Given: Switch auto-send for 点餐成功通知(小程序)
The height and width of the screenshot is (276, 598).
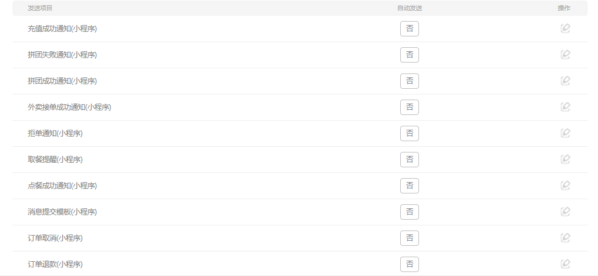Looking at the screenshot, I should [409, 186].
